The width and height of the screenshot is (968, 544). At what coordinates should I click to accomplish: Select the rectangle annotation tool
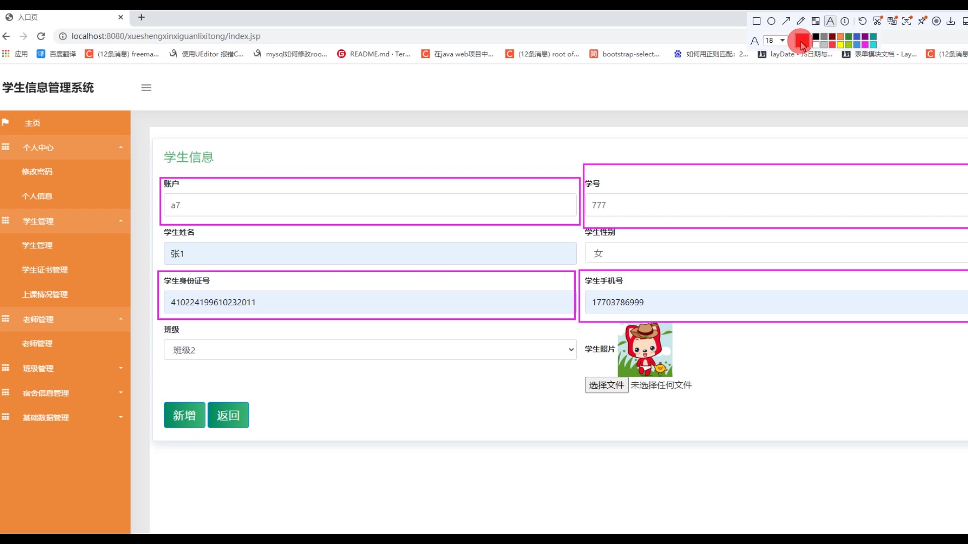coord(756,21)
